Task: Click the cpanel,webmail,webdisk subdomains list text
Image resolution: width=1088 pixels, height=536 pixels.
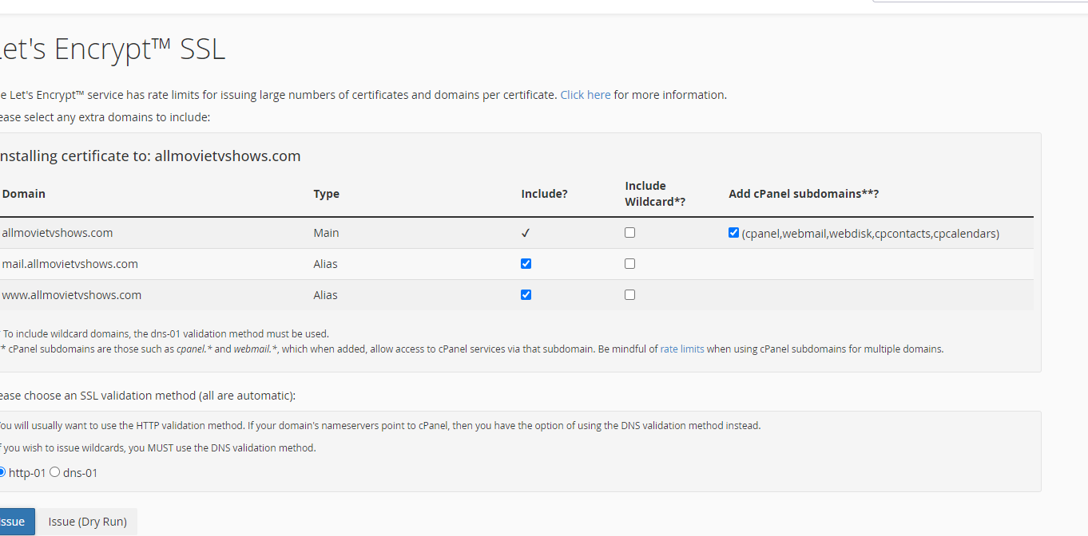Action: (x=870, y=234)
